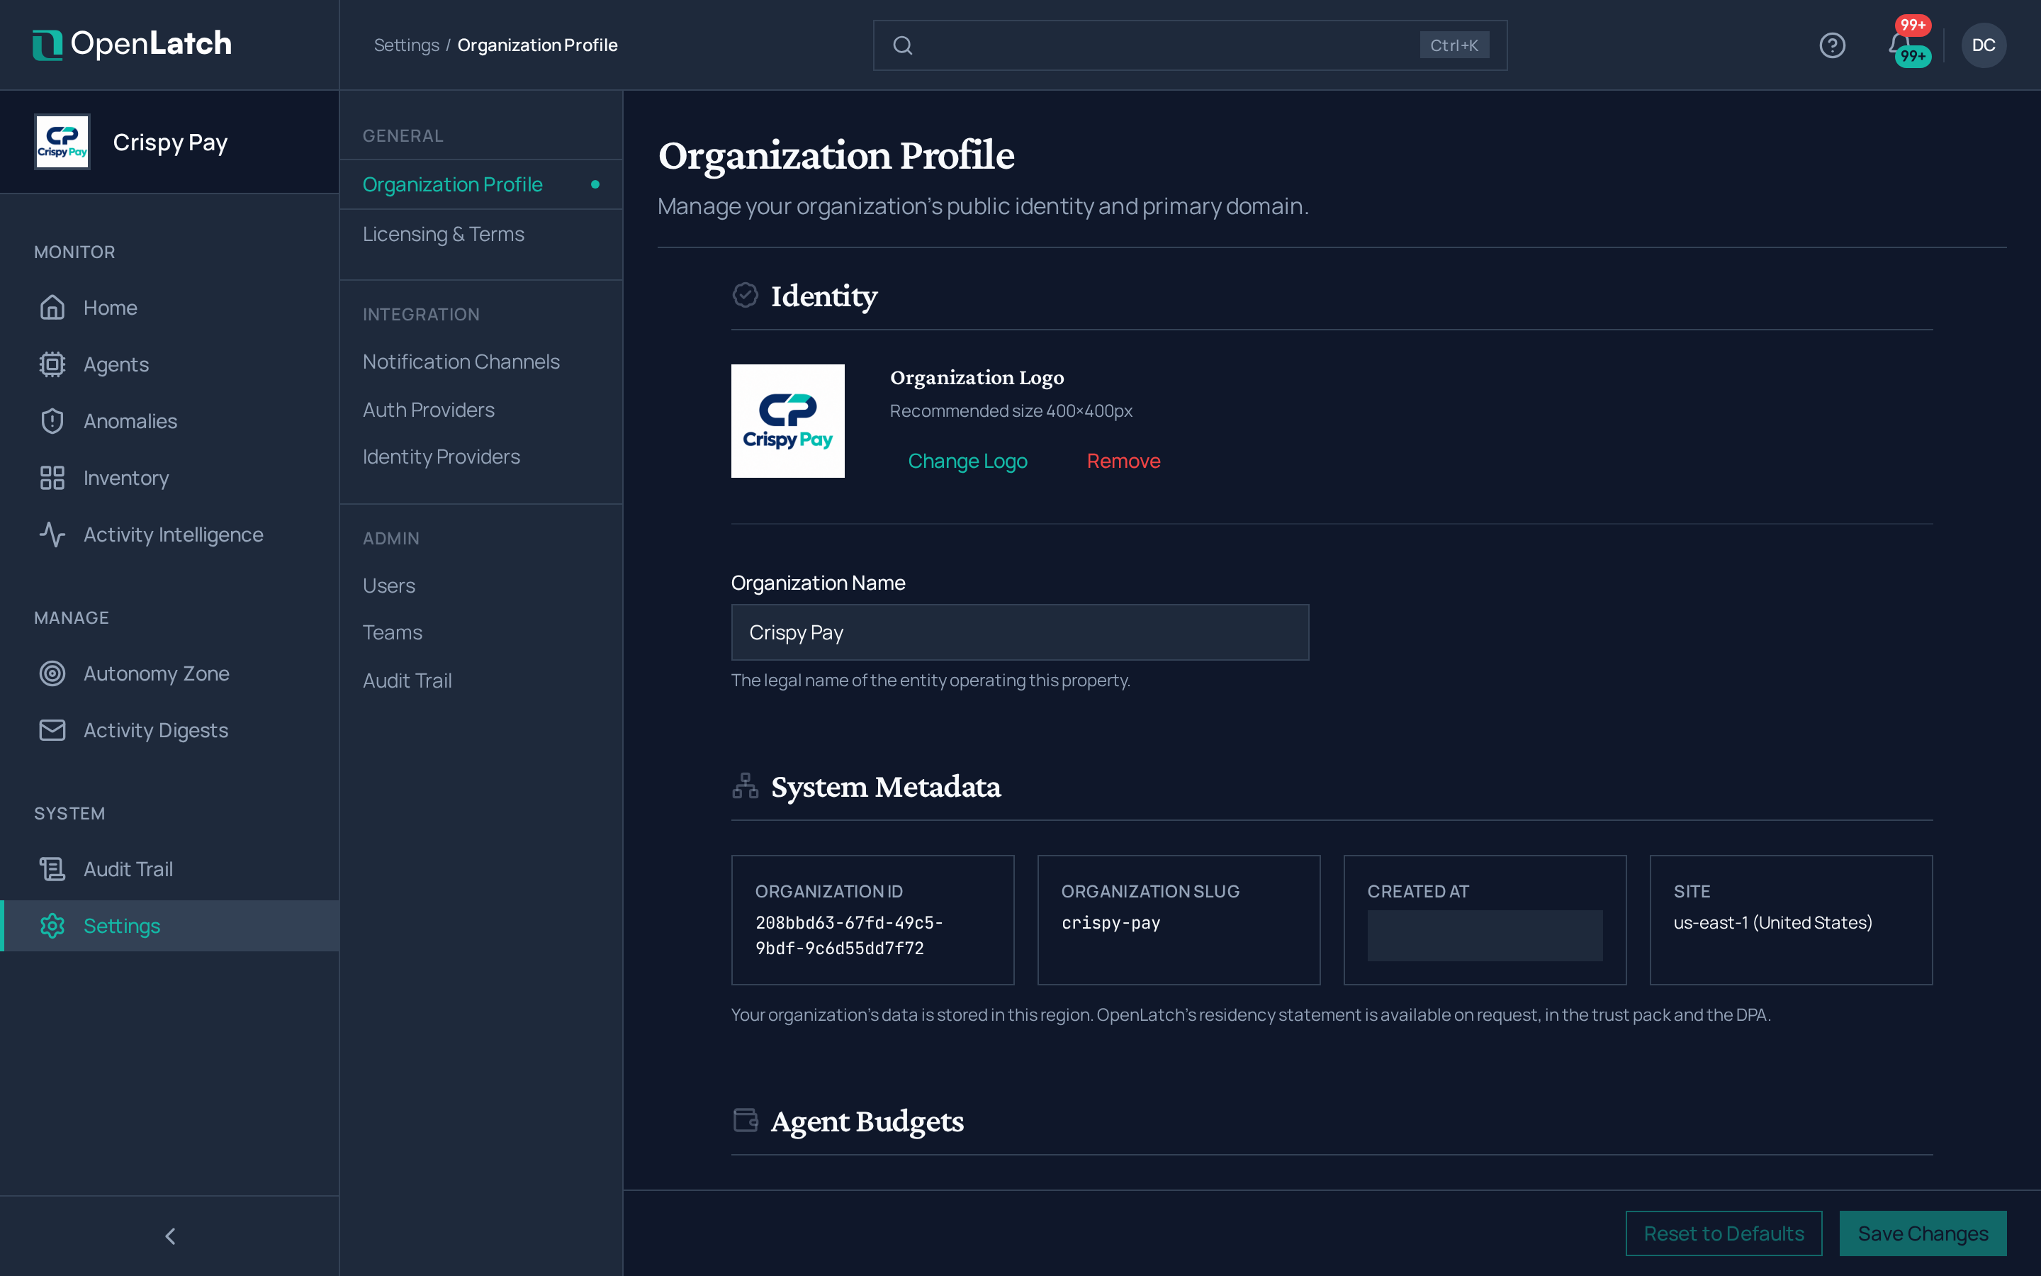This screenshot has height=1276, width=2041.
Task: Click the Settings gear icon
Action: click(52, 926)
